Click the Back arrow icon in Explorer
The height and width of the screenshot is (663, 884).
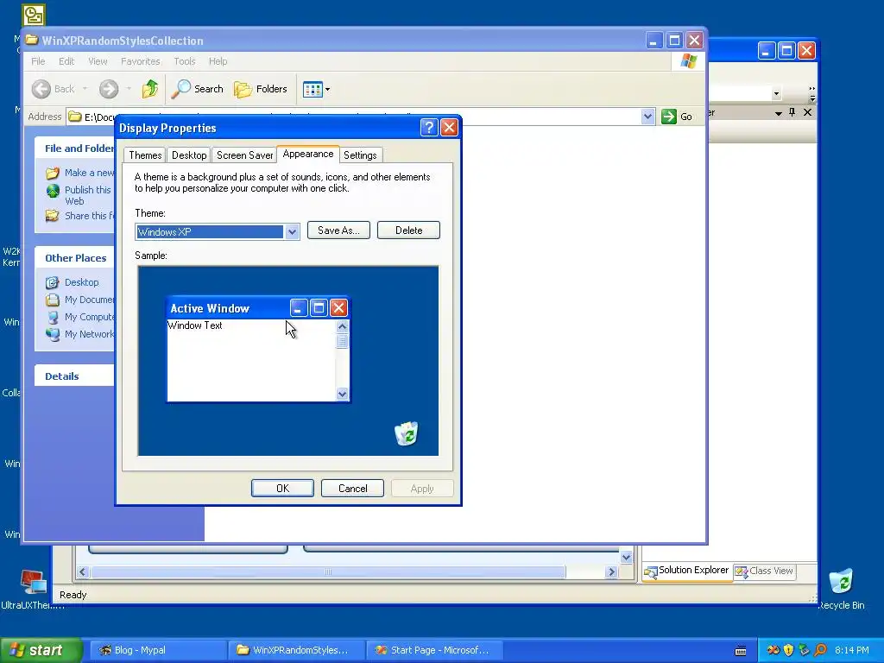[41, 89]
